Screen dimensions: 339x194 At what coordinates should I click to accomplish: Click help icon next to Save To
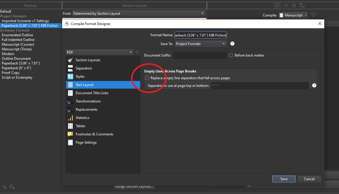pos(232,44)
